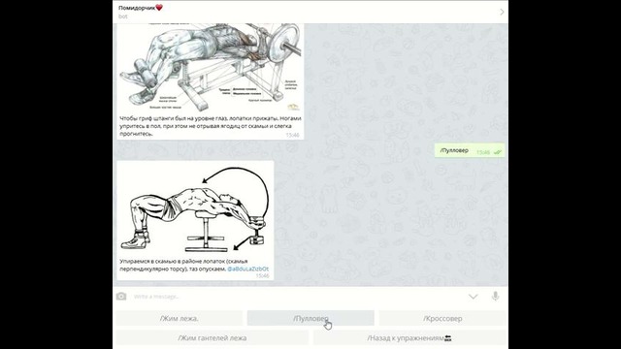Click the "Write a message..." input field
The width and height of the screenshot is (621, 349).
coord(297,297)
